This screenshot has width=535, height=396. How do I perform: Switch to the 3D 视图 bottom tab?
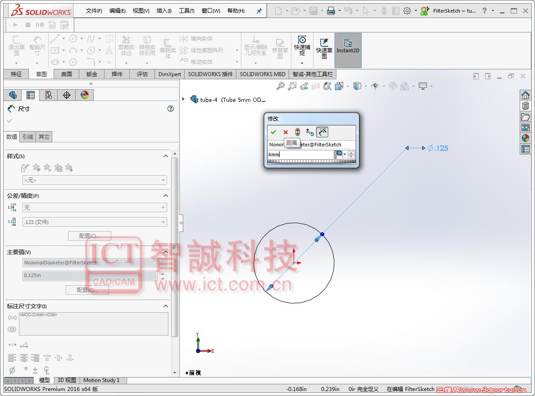click(67, 380)
